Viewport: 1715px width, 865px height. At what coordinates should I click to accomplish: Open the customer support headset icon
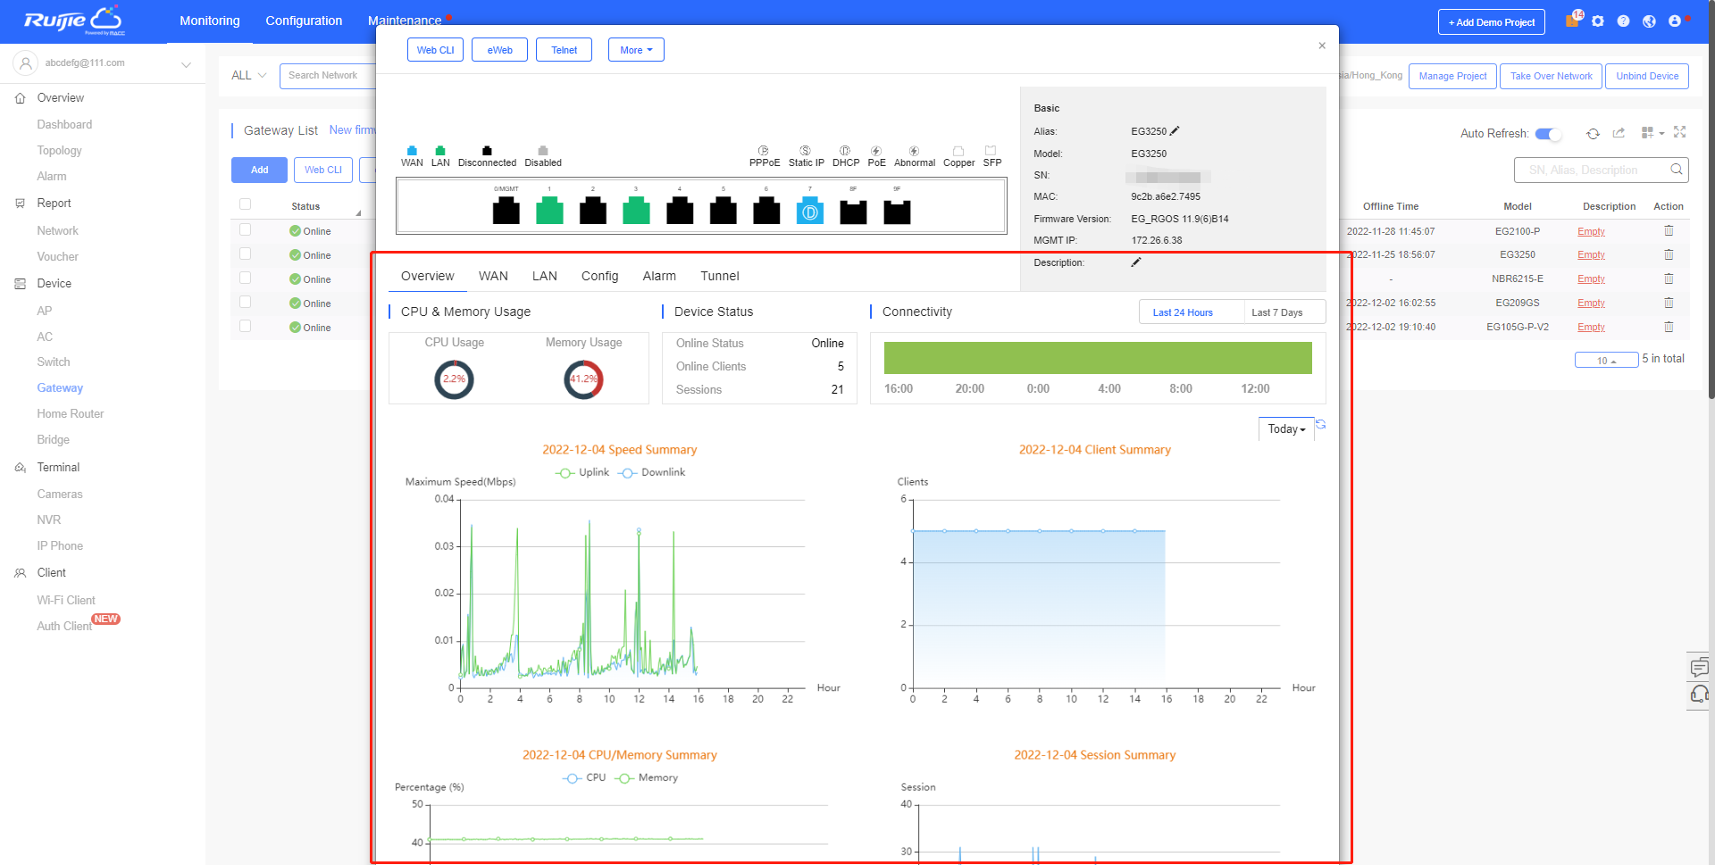pyautogui.click(x=1700, y=694)
